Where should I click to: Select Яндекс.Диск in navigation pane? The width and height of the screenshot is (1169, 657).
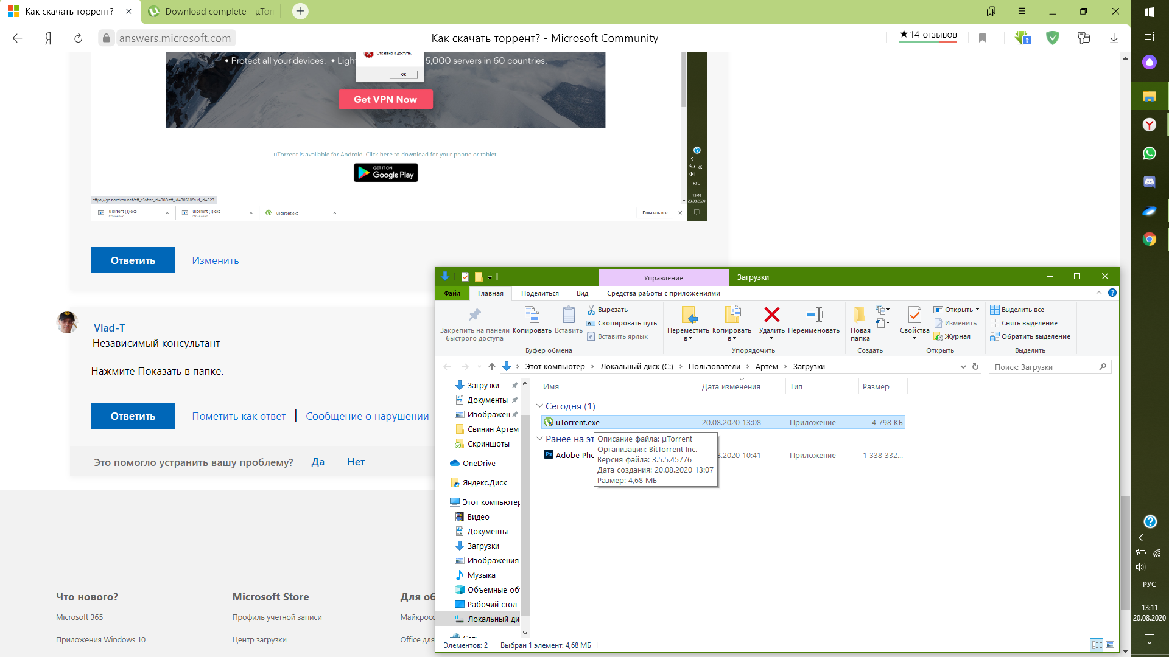[485, 483]
